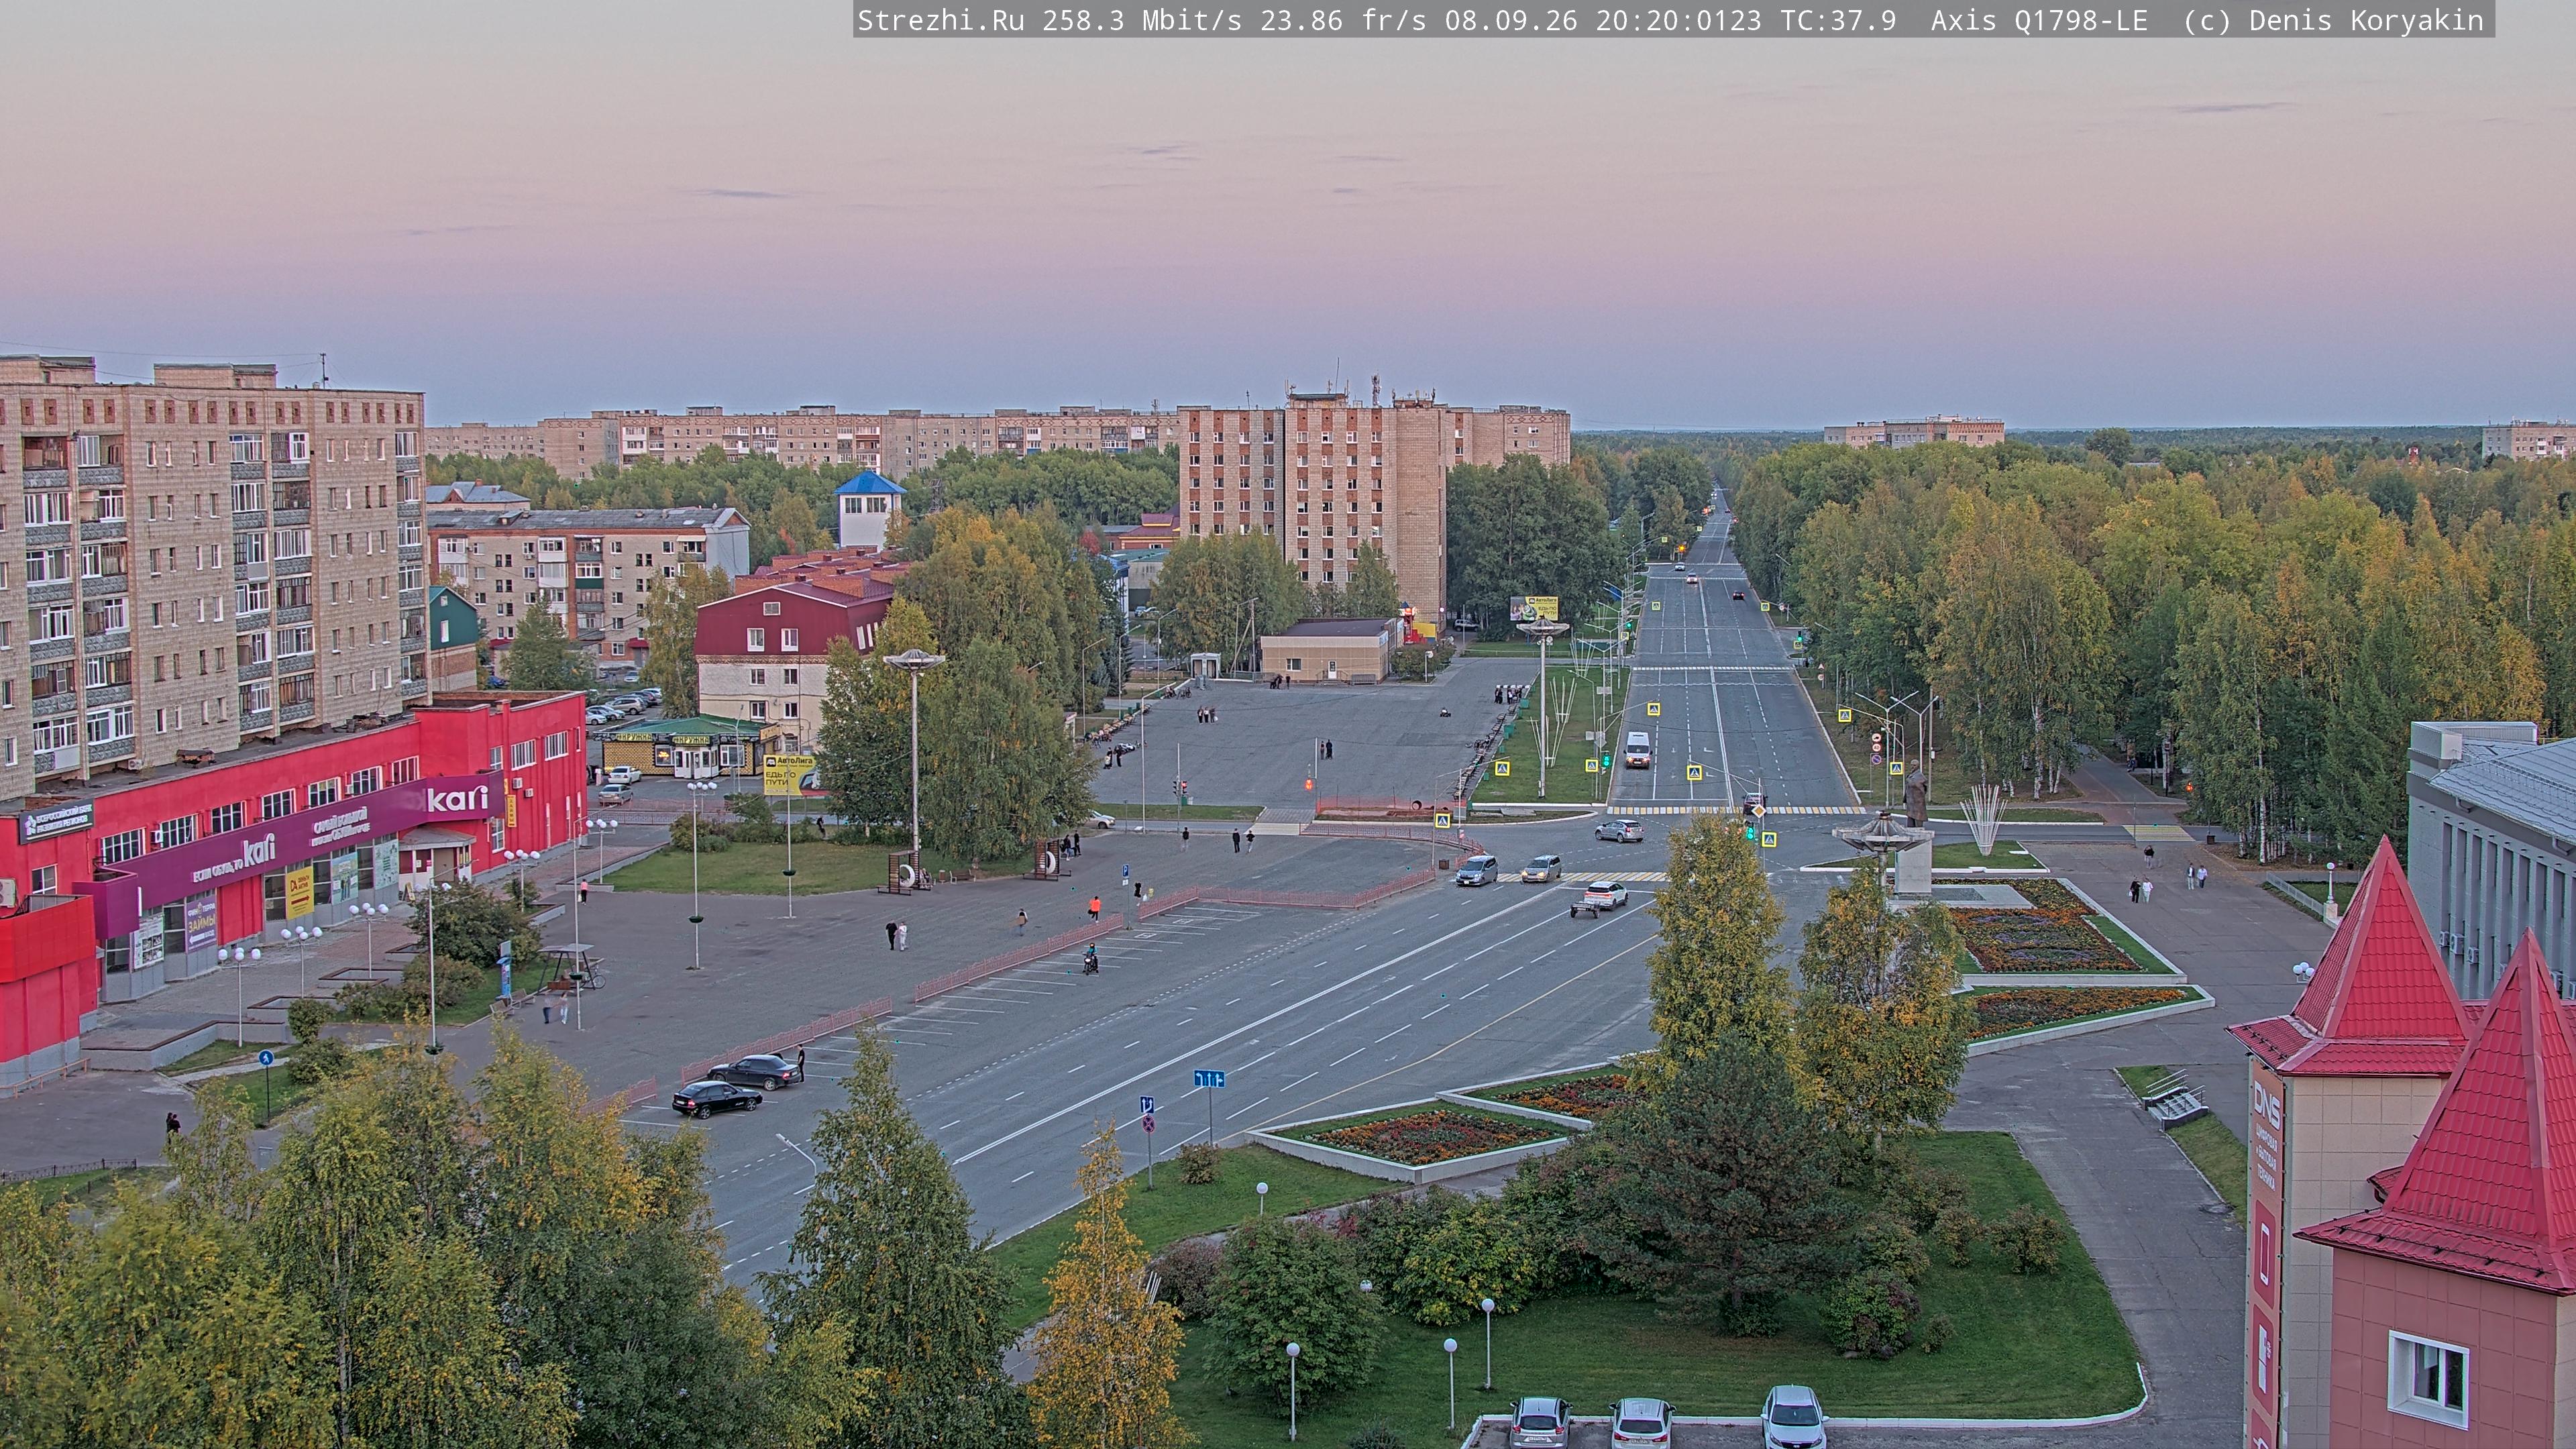Viewport: 2576px width, 1449px height.
Task: Click the black sedan parked nearest the trees
Action: (x=716, y=1098)
